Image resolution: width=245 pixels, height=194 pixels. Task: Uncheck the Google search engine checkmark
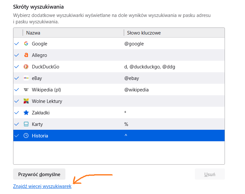point(17,44)
